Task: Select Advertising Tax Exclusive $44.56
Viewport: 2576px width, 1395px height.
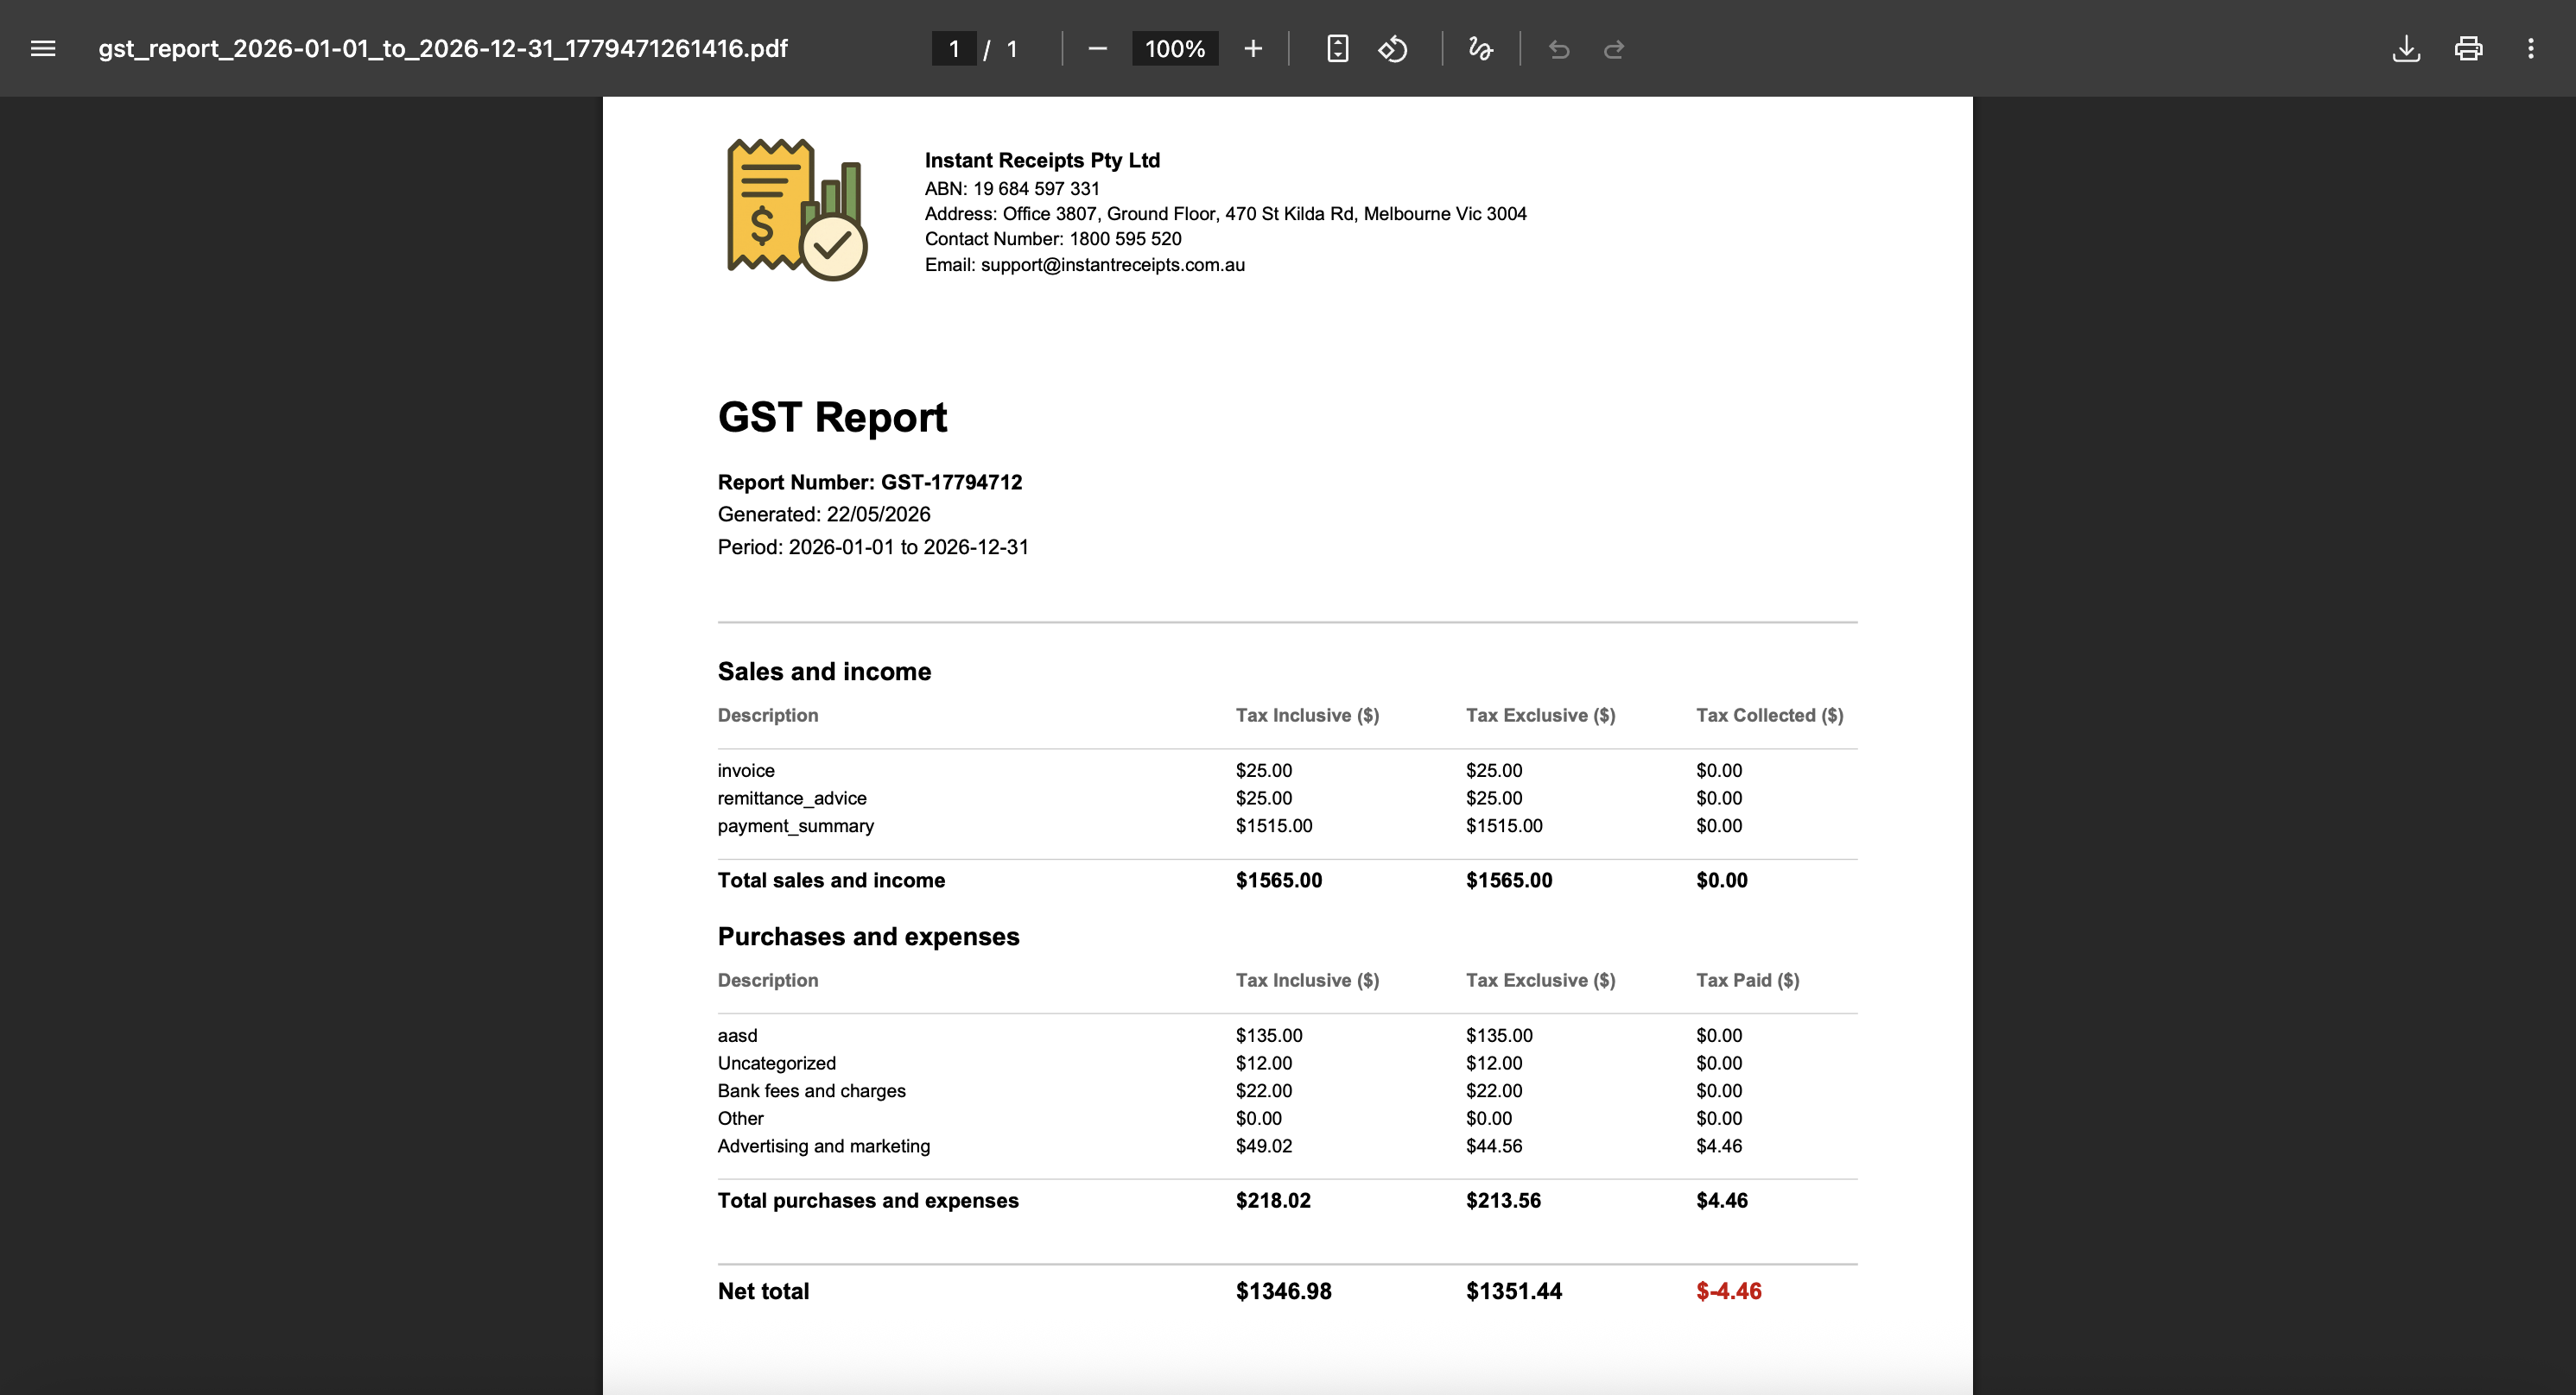Action: 1494,1146
